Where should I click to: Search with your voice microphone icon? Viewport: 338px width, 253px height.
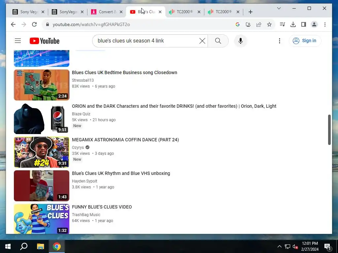pyautogui.click(x=241, y=41)
